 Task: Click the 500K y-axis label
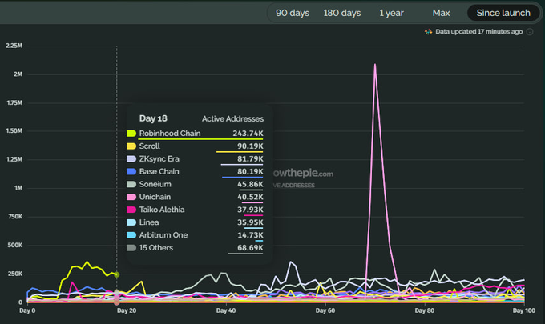[x=15, y=245]
